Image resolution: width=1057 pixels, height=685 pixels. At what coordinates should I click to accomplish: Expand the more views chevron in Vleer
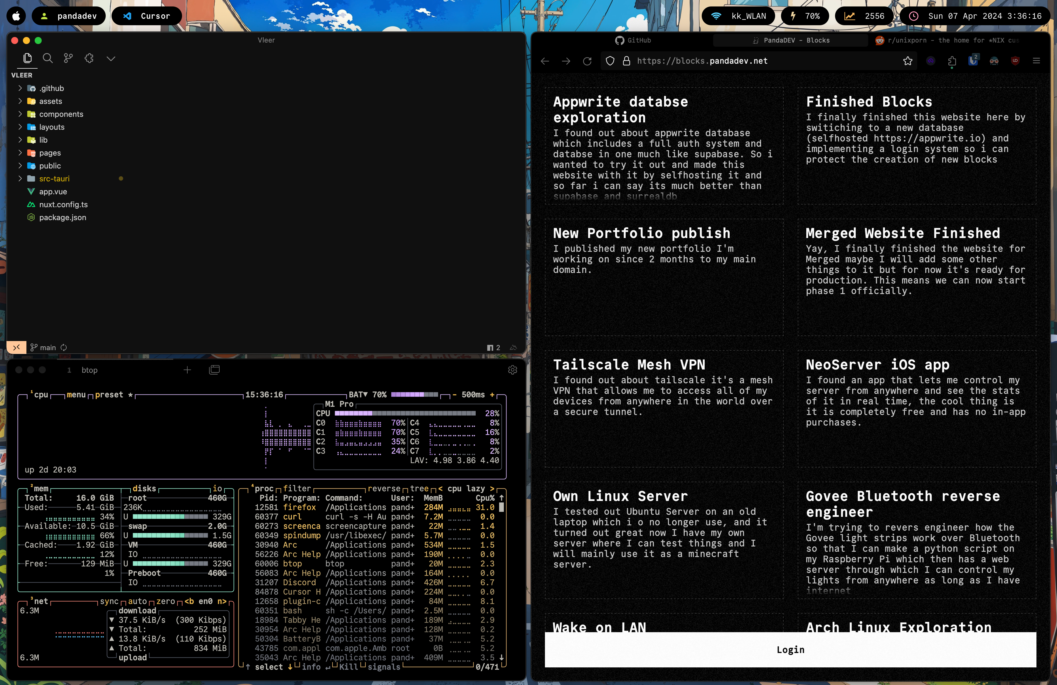[x=111, y=59]
